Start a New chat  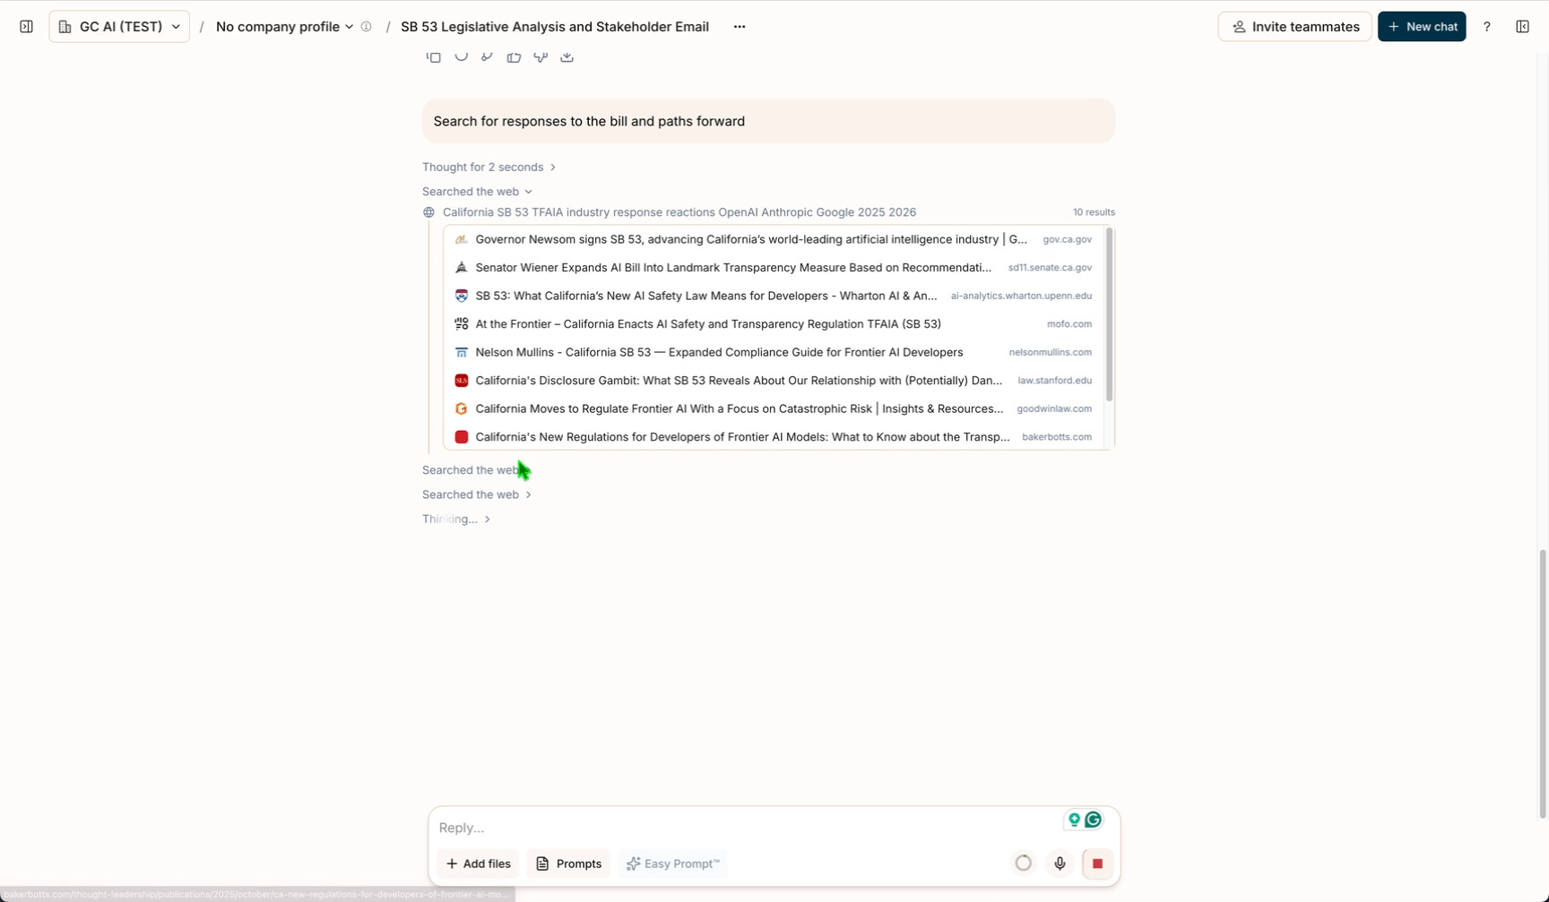1421,27
